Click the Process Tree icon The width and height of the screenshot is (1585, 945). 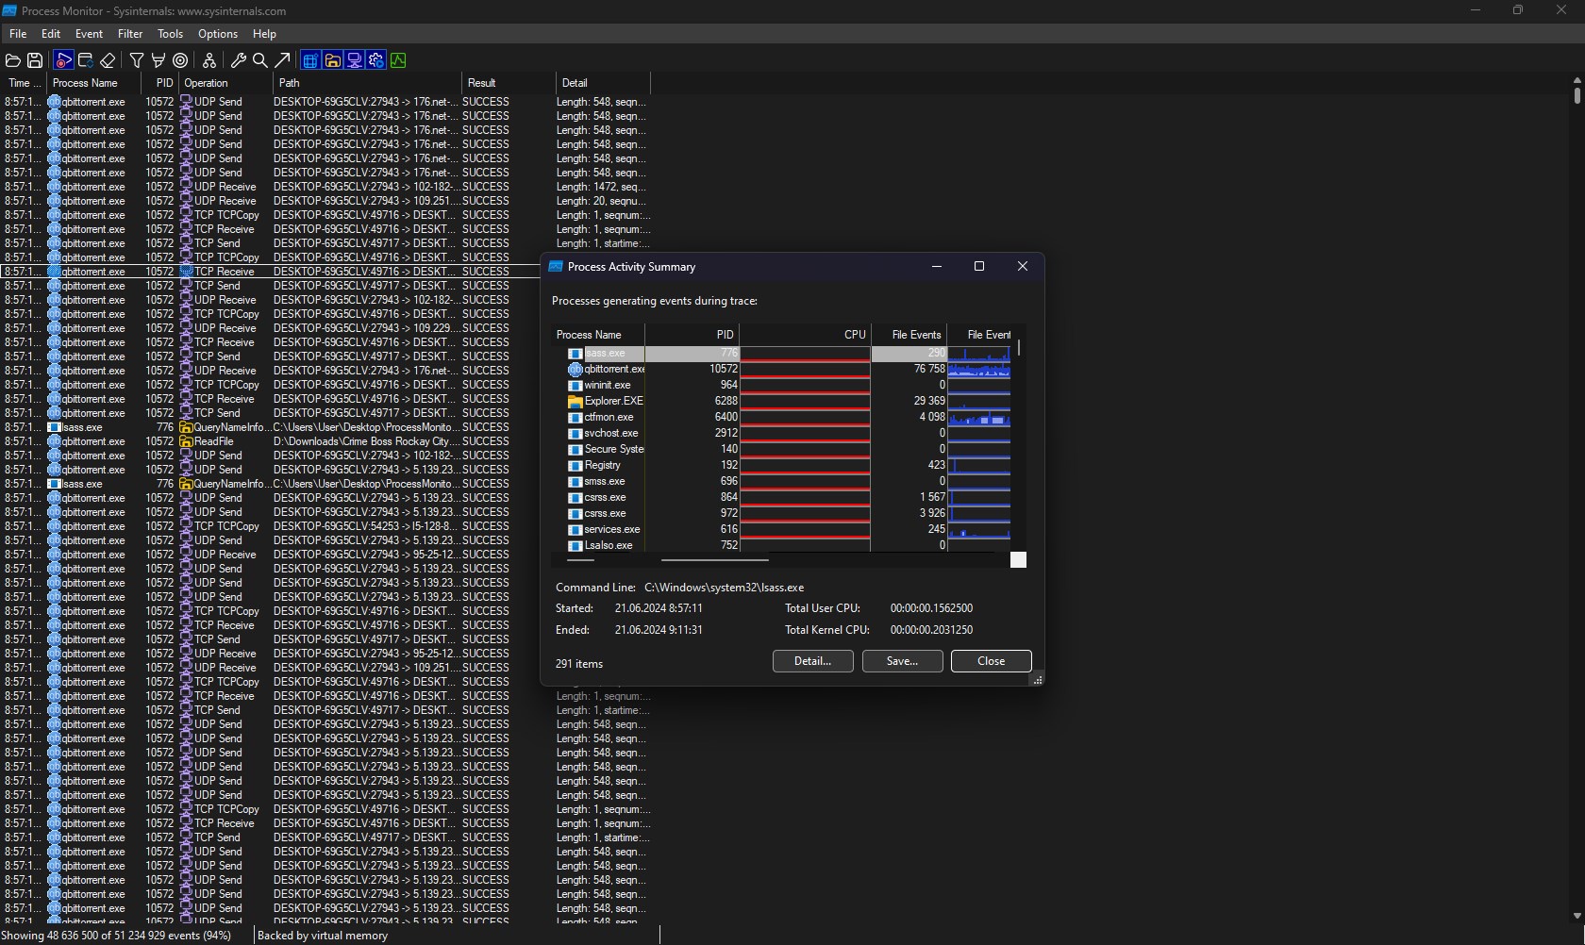(x=209, y=60)
